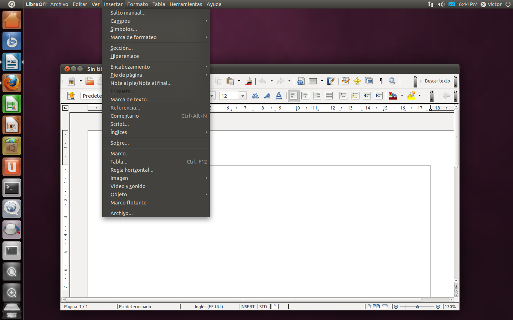Click the Buscar texto search field

tap(437, 81)
